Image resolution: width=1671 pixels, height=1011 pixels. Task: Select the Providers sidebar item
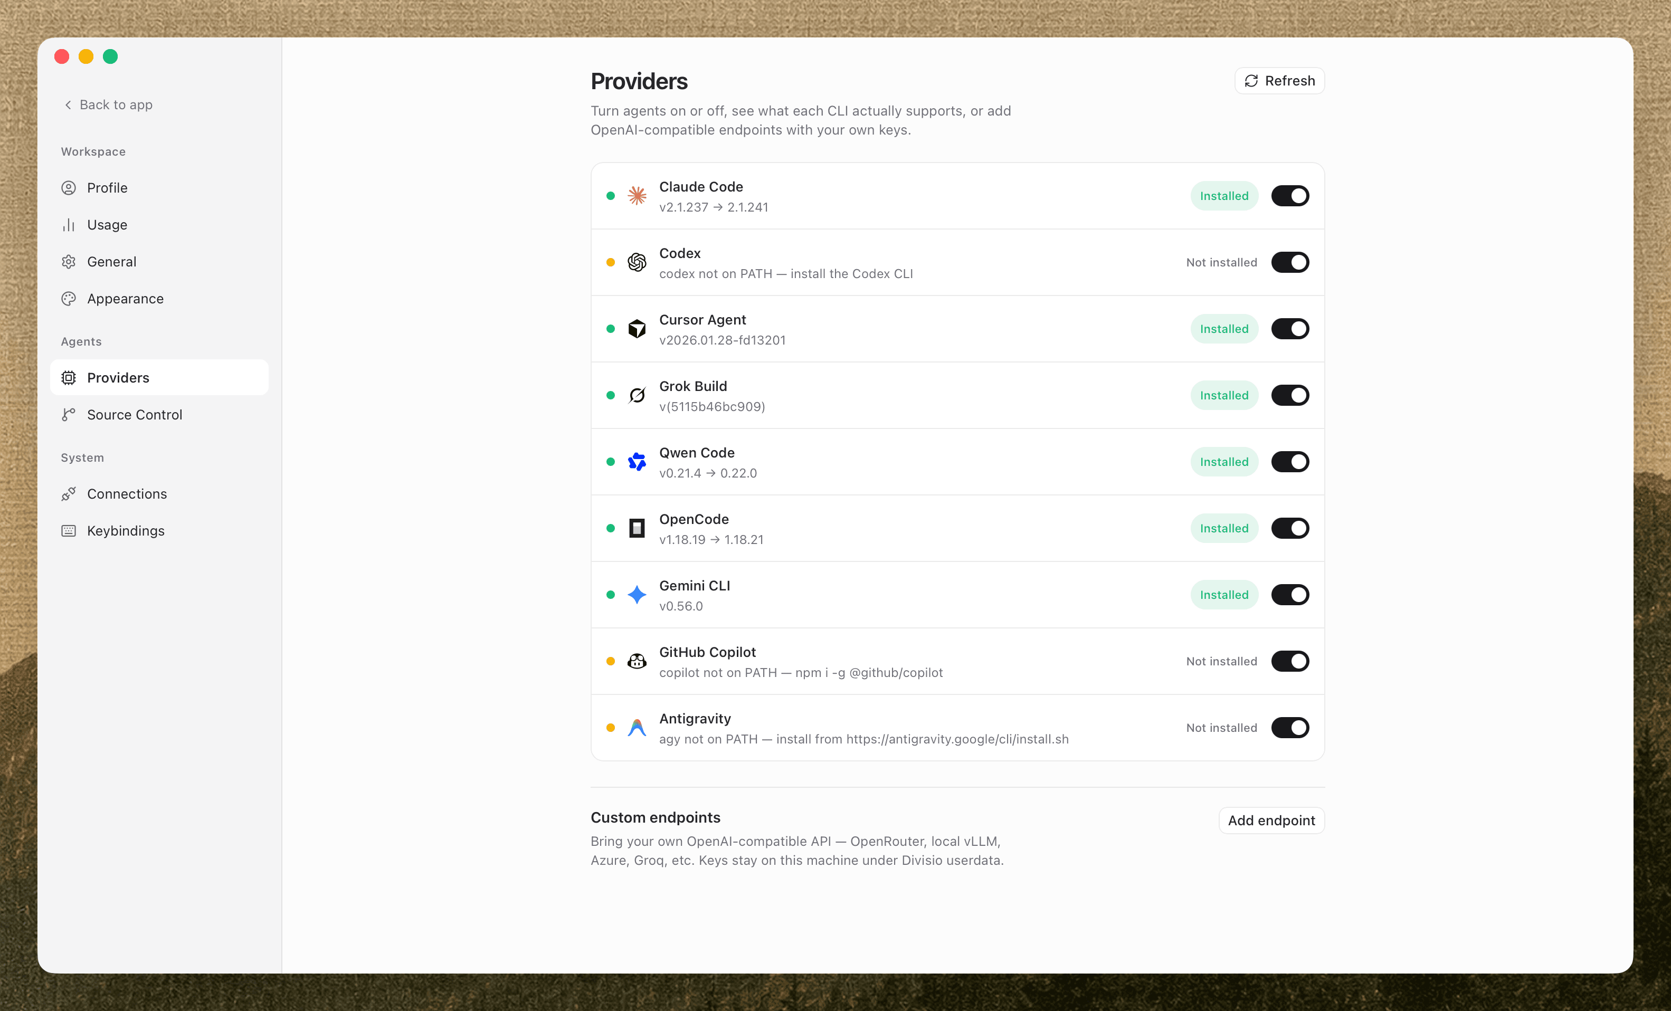coord(159,378)
